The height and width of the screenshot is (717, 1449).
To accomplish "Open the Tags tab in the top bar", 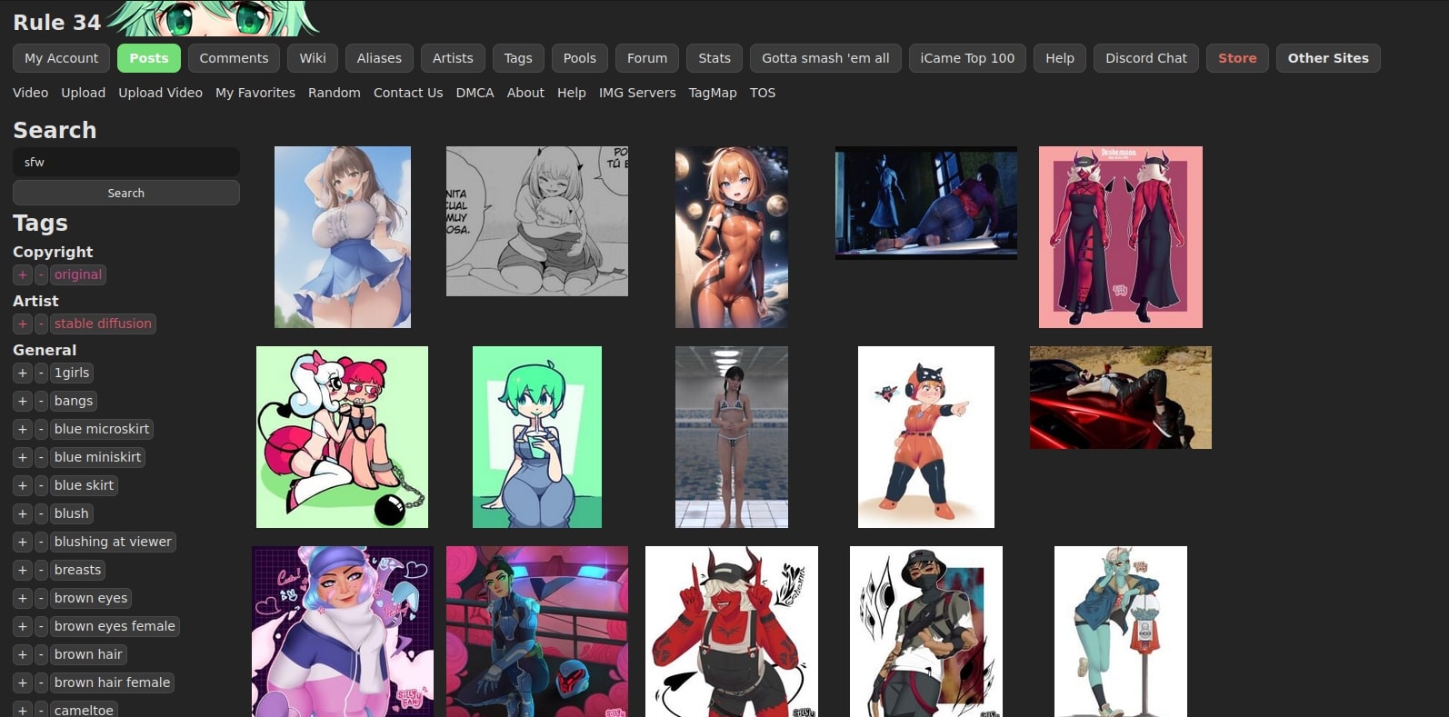I will coord(518,58).
